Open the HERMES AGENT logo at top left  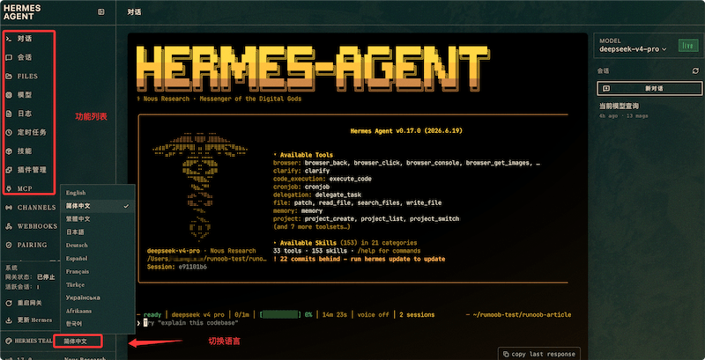(22, 12)
